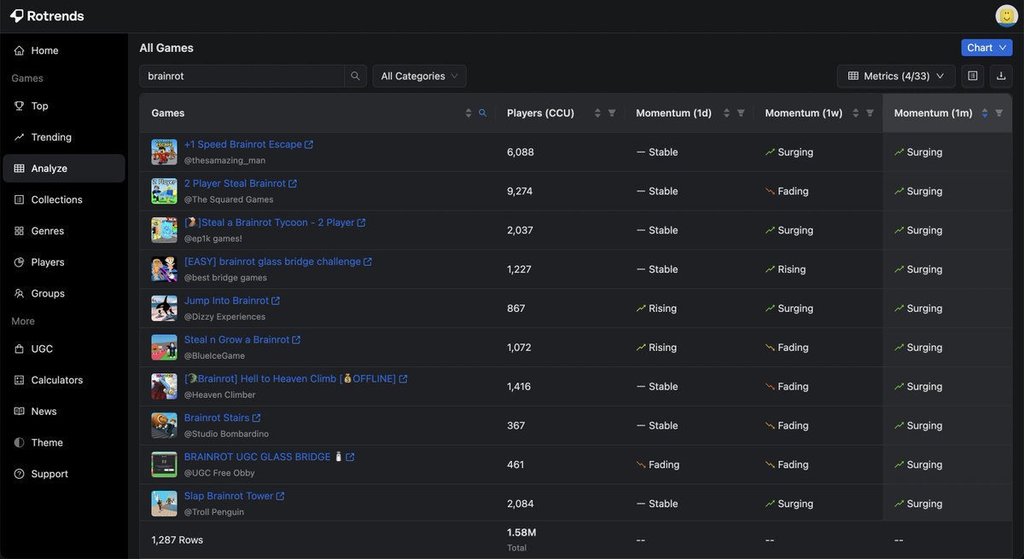The height and width of the screenshot is (559, 1024).
Task: Click the 9,274 players value
Action: click(520, 191)
